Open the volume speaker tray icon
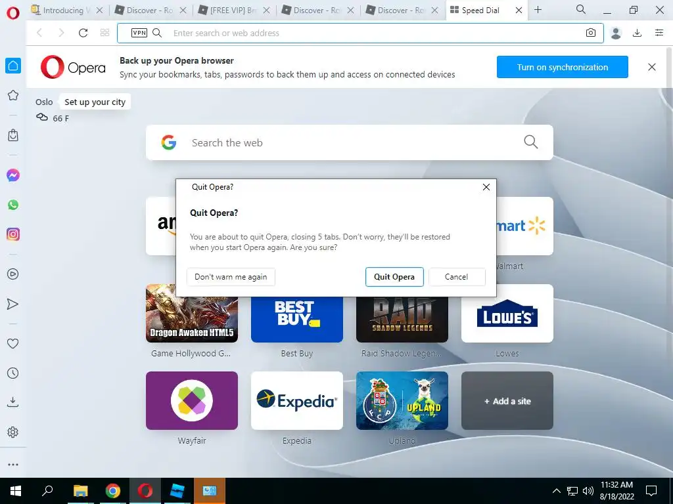The image size is (673, 504). pos(588,491)
